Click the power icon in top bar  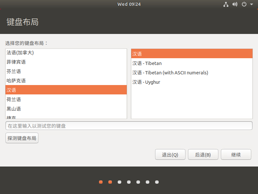point(244,4)
